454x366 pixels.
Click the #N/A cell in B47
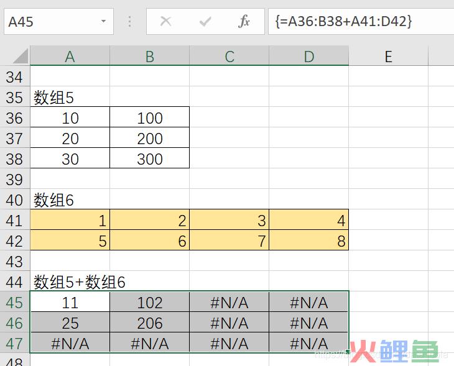150,344
